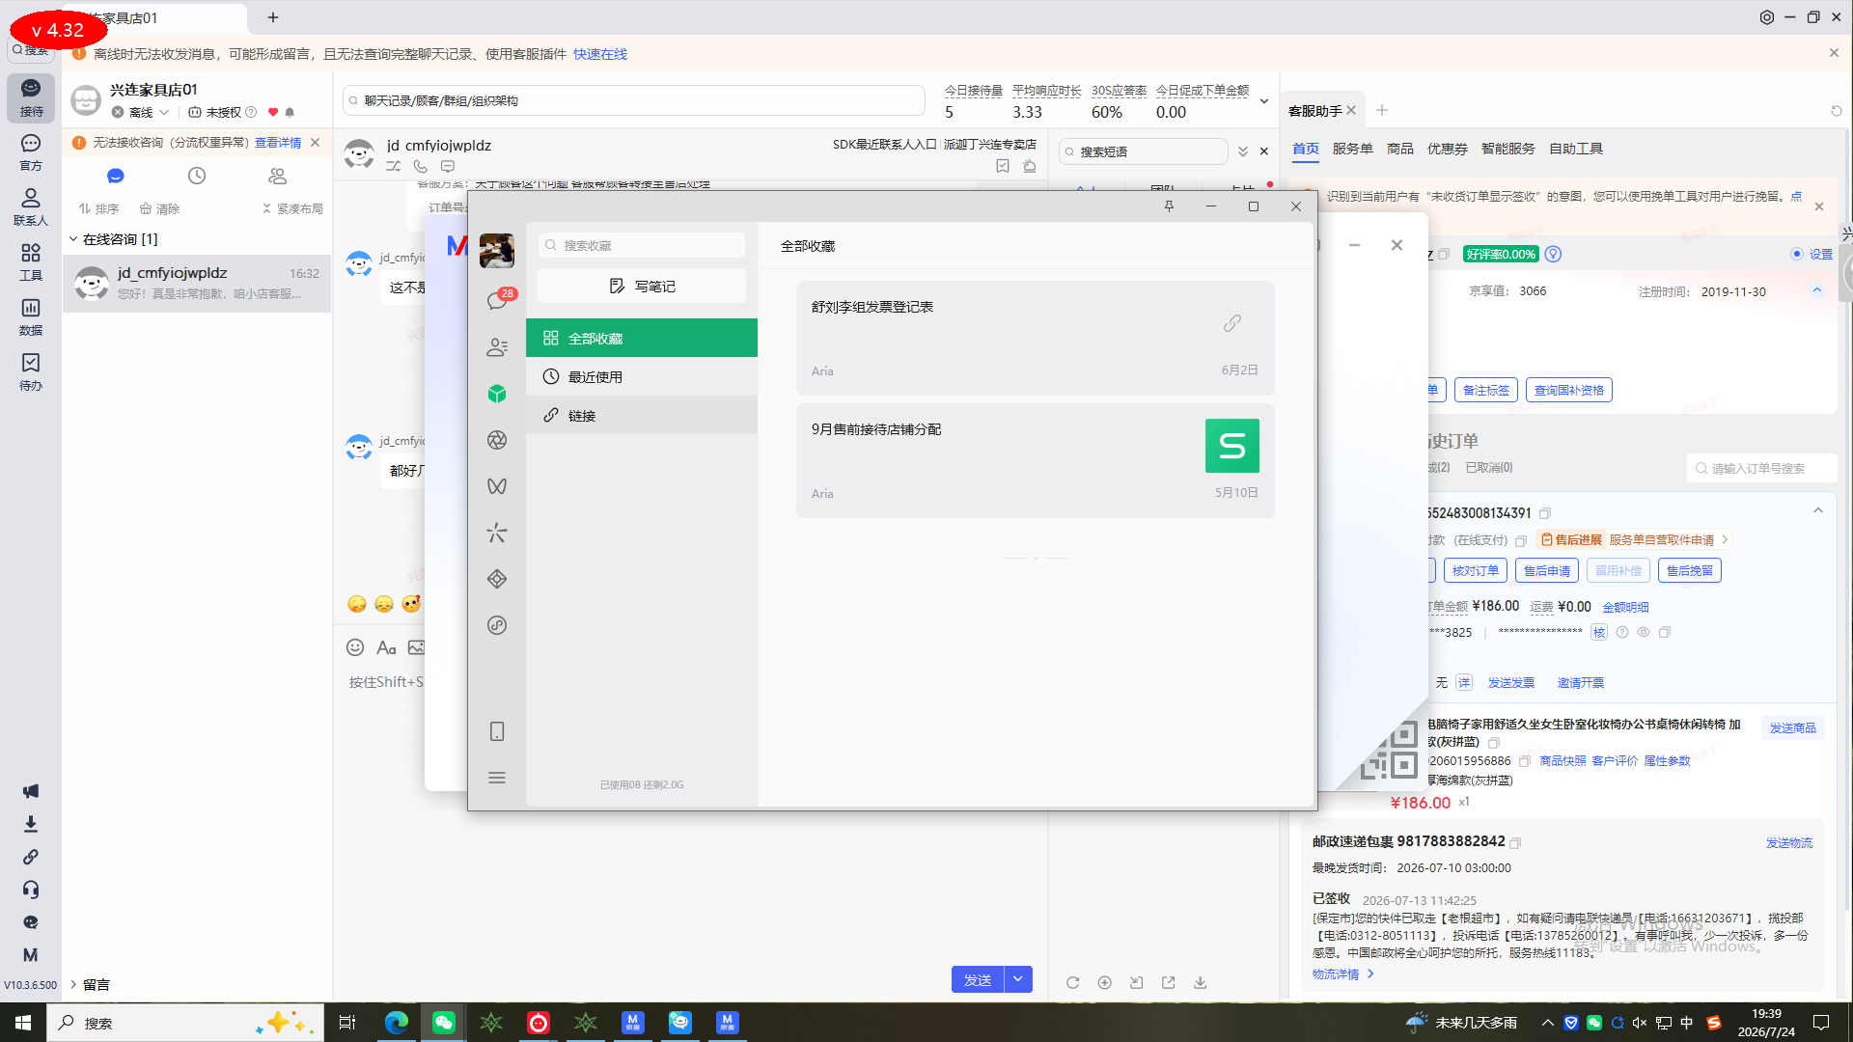Toggle the notification bell next to 未授权

[290, 112]
